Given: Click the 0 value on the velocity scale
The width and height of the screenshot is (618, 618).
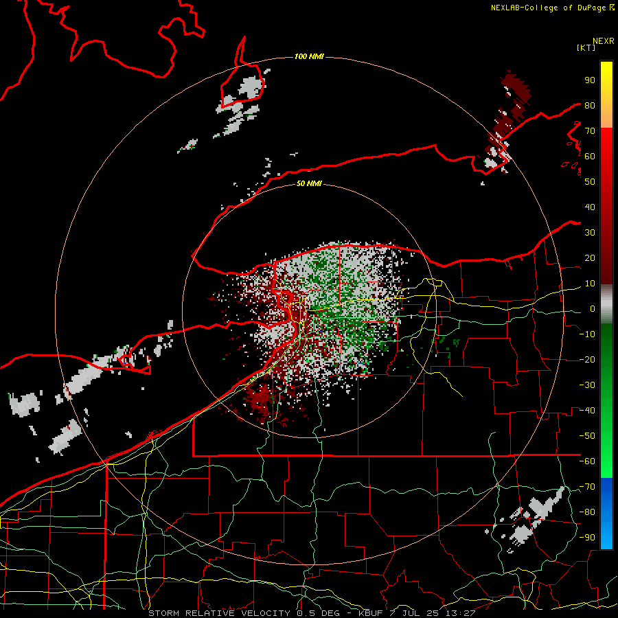Looking at the screenshot, I should 593,308.
